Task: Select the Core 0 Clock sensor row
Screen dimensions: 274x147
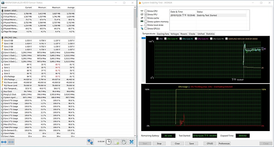Action: 38,52
